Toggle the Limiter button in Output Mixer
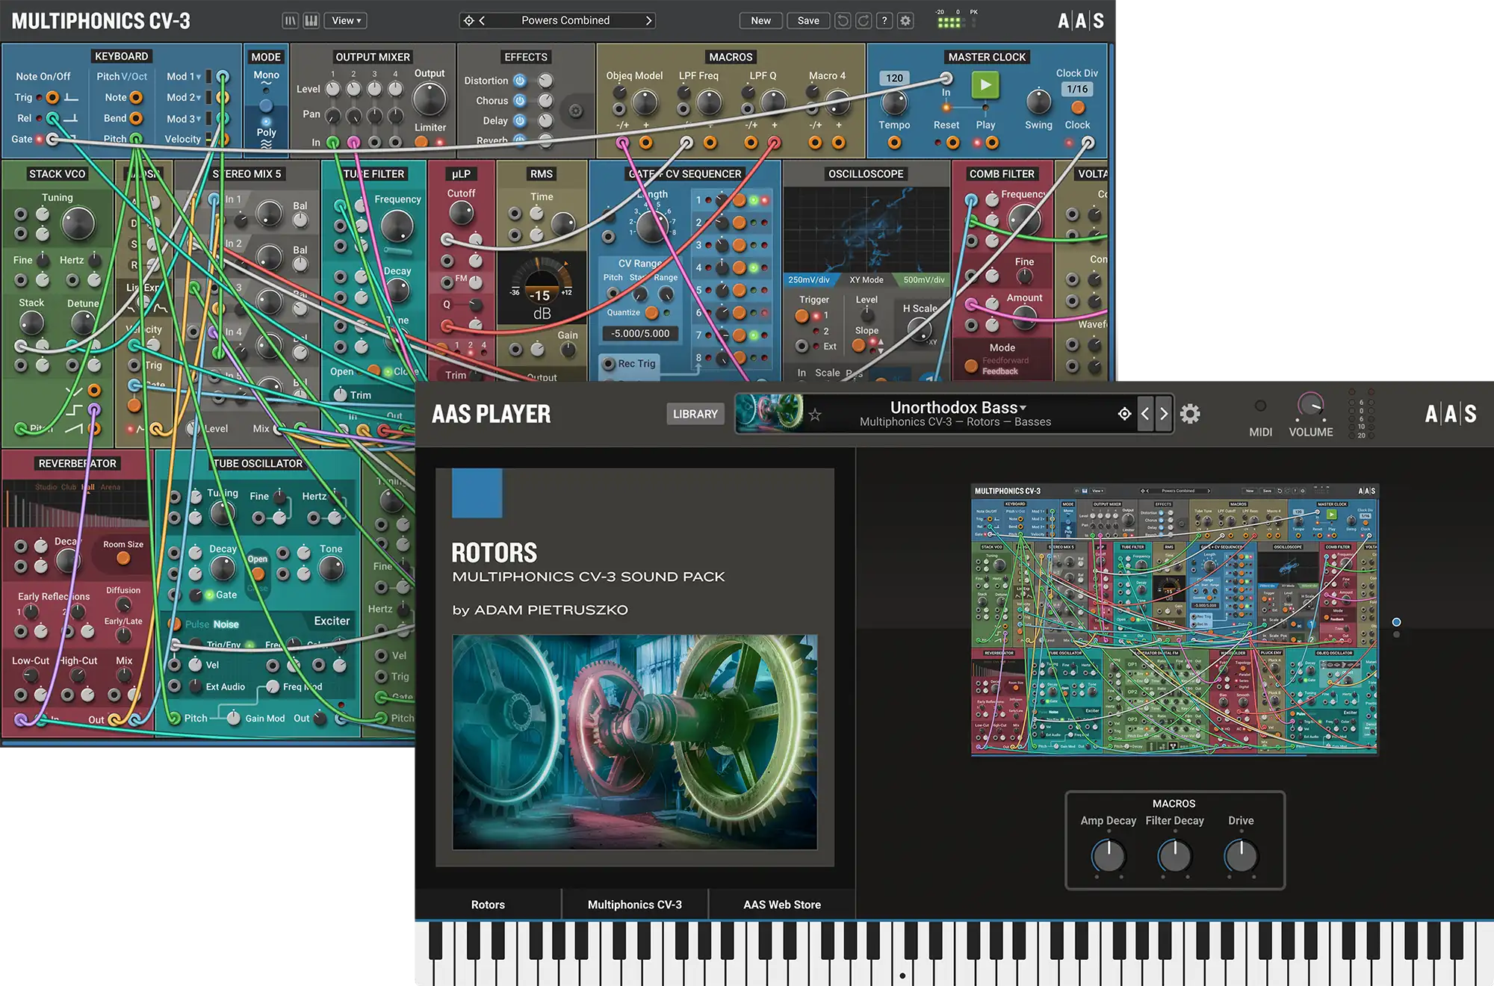This screenshot has width=1494, height=986. [x=421, y=141]
